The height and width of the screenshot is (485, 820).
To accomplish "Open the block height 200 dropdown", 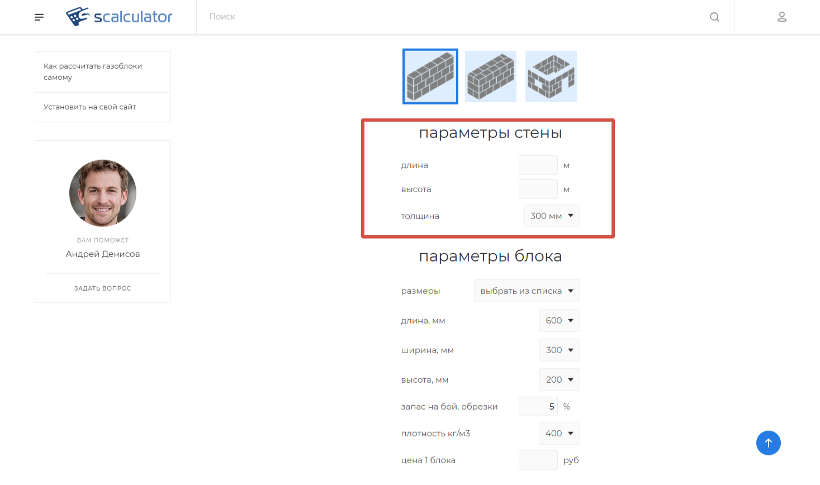I will pos(559,379).
